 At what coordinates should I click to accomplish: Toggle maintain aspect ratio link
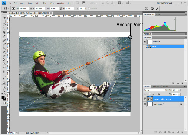click(x=61, y=9)
